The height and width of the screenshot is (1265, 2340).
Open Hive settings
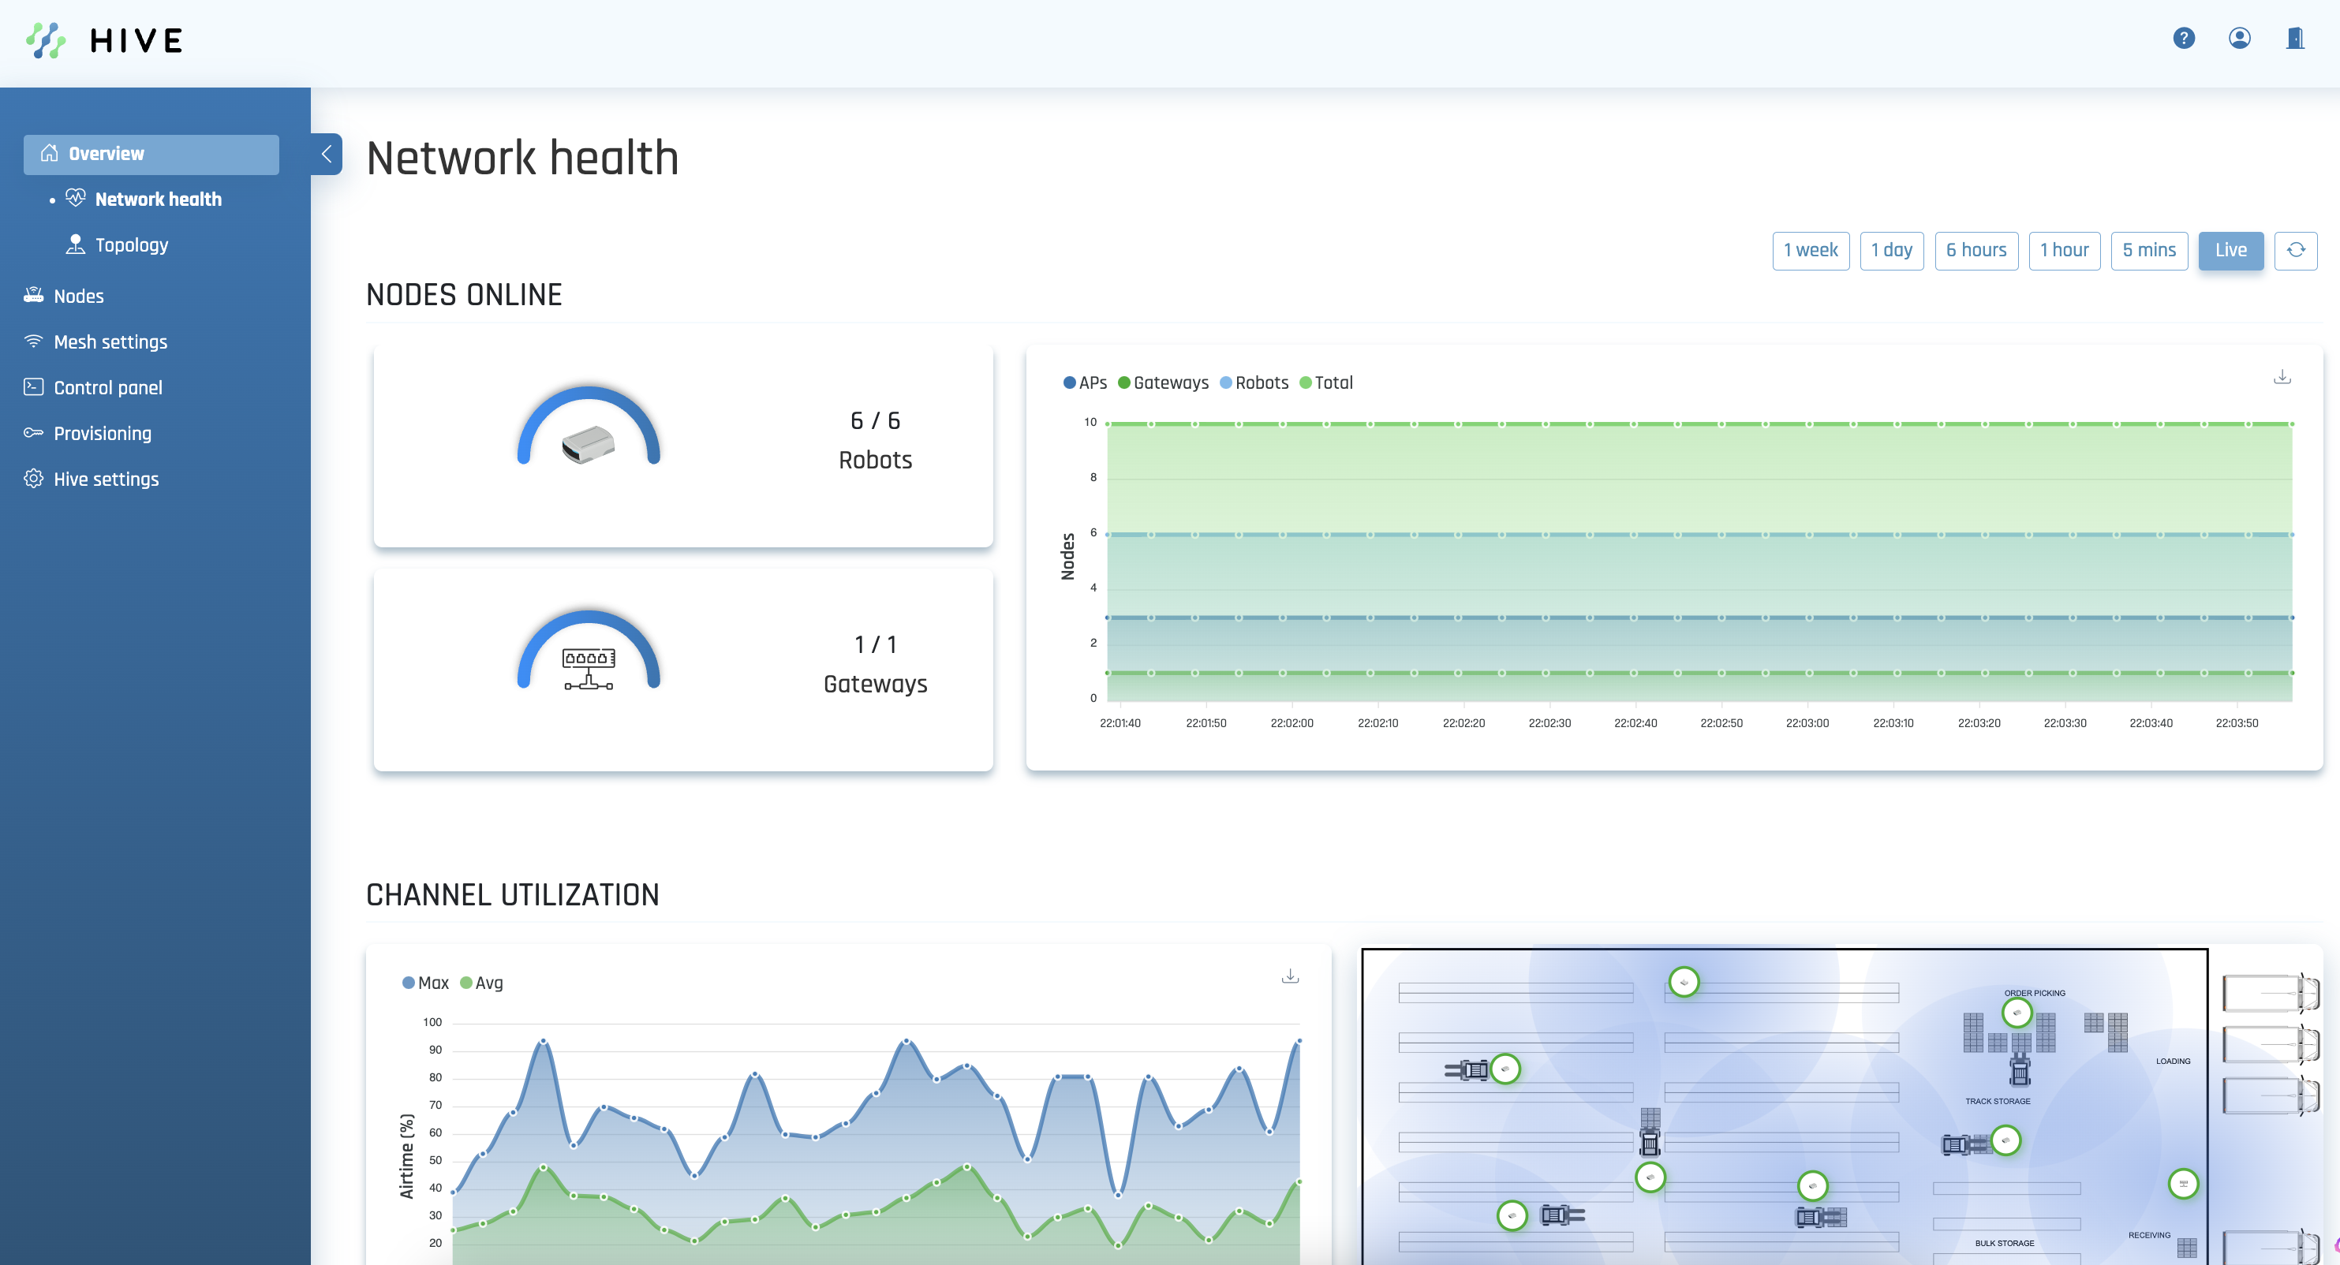(106, 480)
